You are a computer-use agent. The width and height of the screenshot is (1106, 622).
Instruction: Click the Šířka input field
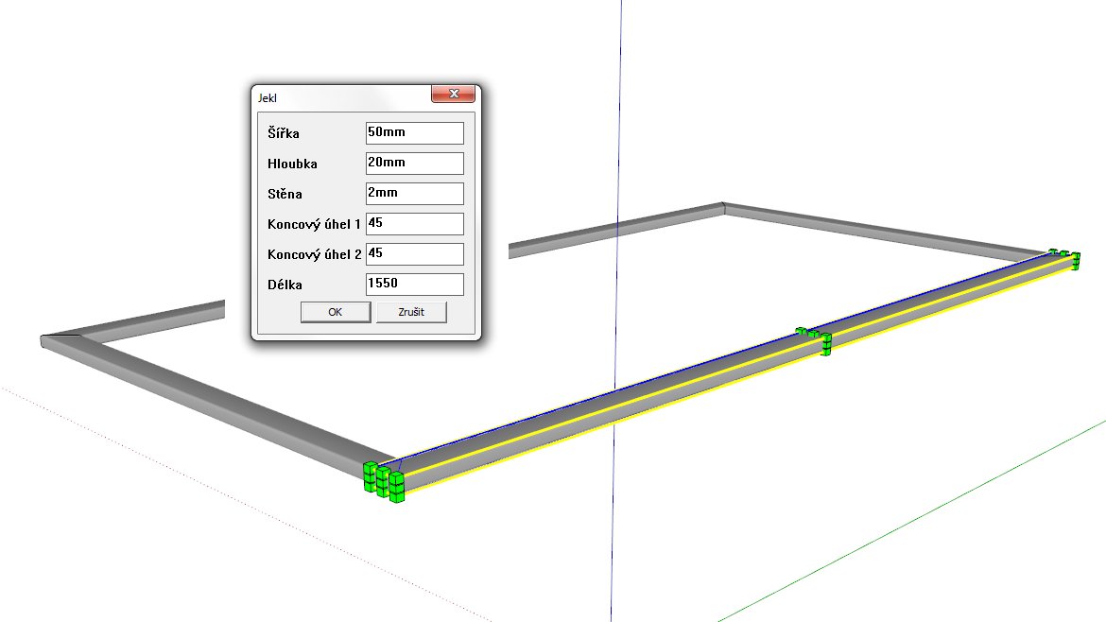pos(414,133)
